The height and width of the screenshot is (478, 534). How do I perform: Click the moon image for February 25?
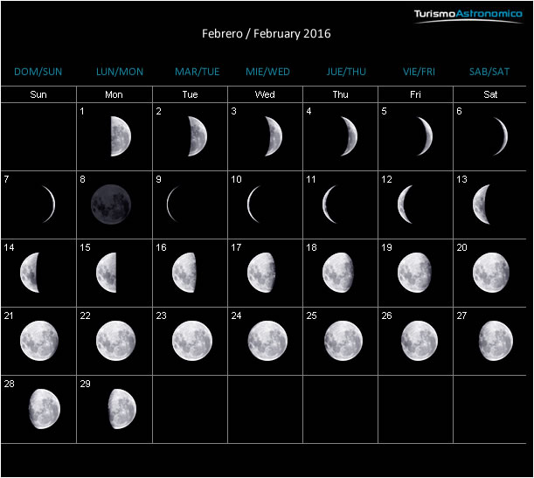pyautogui.click(x=343, y=341)
